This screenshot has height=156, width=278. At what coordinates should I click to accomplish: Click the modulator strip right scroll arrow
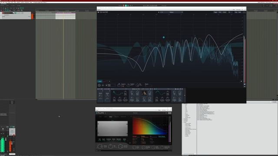tap(185, 95)
